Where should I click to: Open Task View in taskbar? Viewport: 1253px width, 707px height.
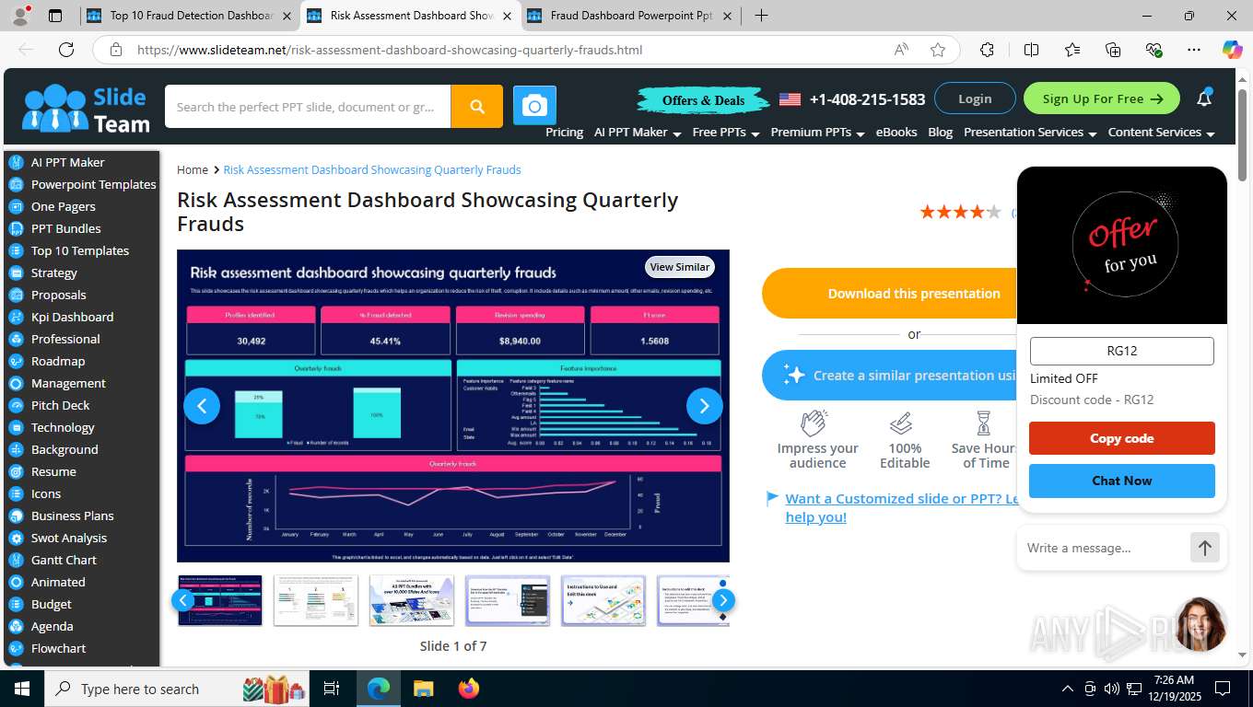point(332,689)
